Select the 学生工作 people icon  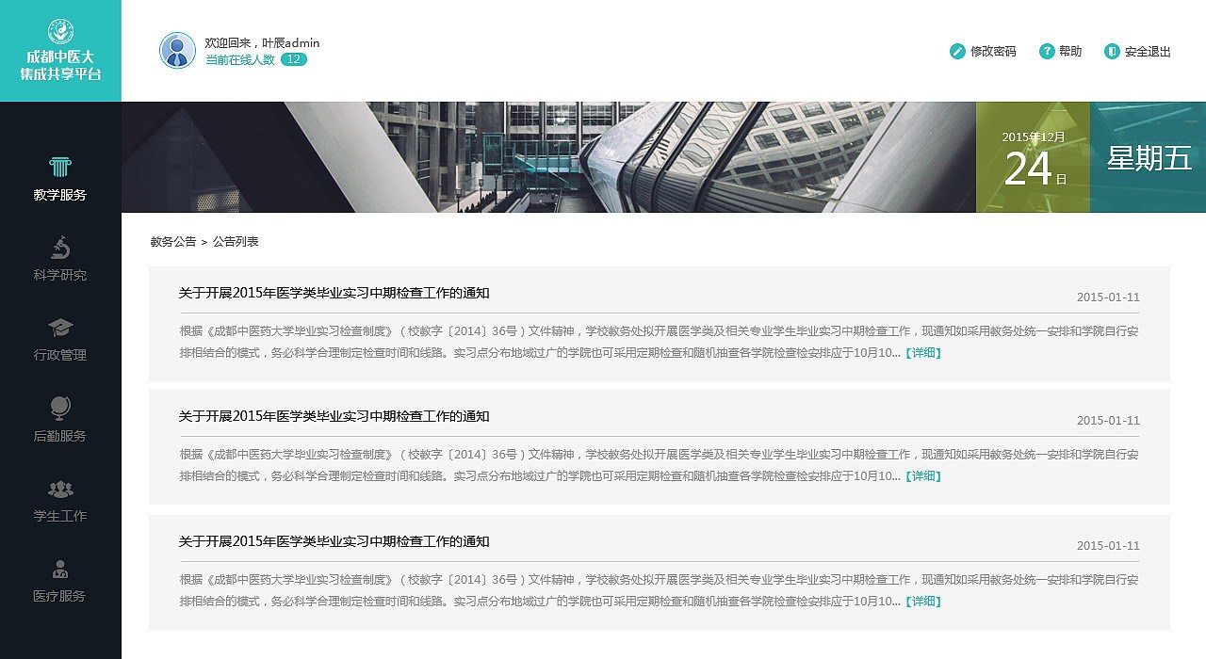point(60,490)
